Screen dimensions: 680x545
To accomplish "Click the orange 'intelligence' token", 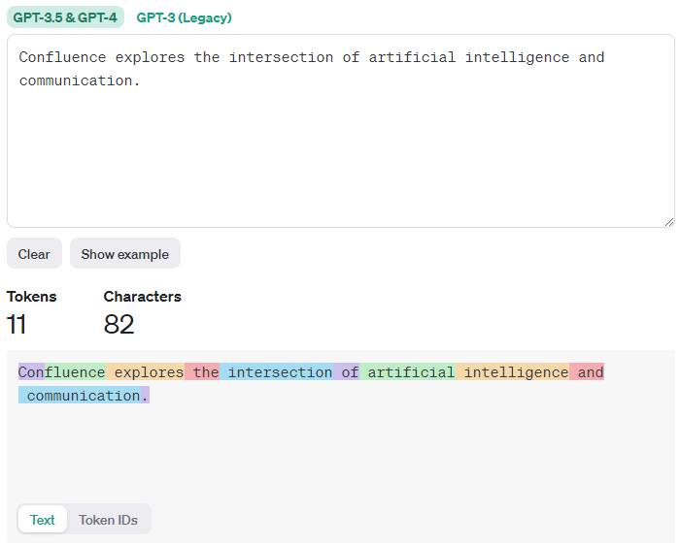I will [513, 371].
